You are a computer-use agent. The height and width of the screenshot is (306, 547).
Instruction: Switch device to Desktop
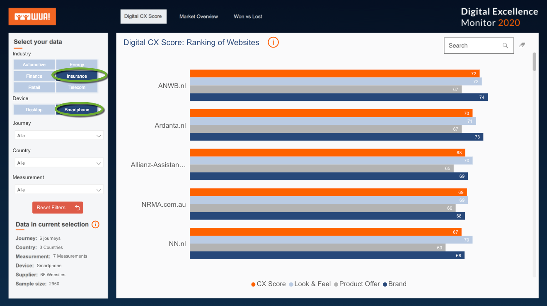point(34,110)
